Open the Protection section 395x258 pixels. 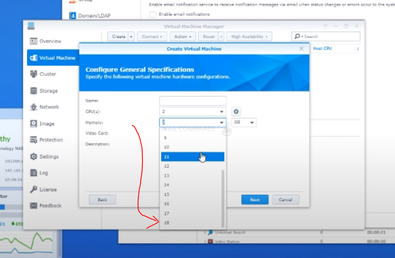(x=46, y=140)
